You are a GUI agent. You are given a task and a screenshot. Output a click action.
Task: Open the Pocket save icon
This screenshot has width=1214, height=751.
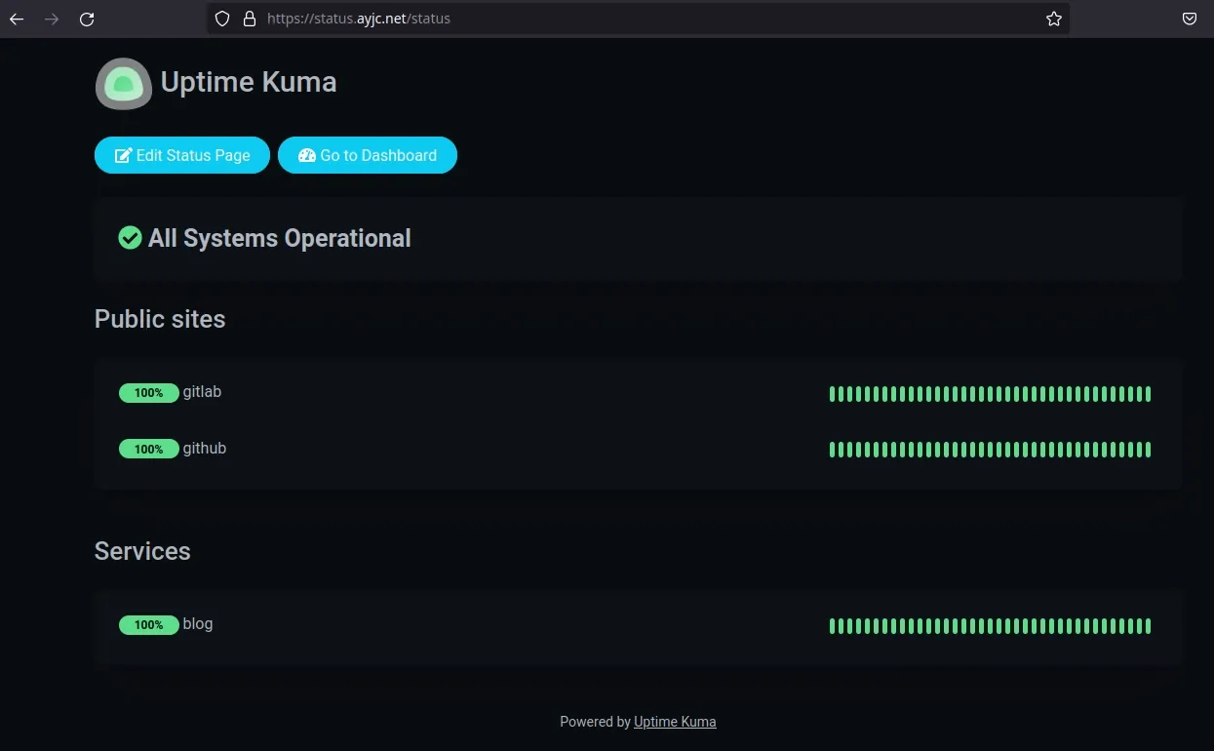tap(1190, 19)
